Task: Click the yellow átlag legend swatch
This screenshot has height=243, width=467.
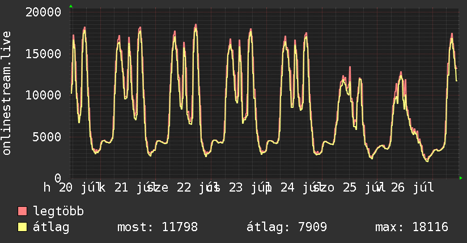Action: (x=22, y=227)
